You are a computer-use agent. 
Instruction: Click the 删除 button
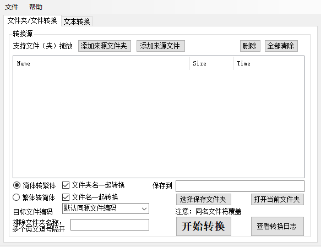point(250,46)
